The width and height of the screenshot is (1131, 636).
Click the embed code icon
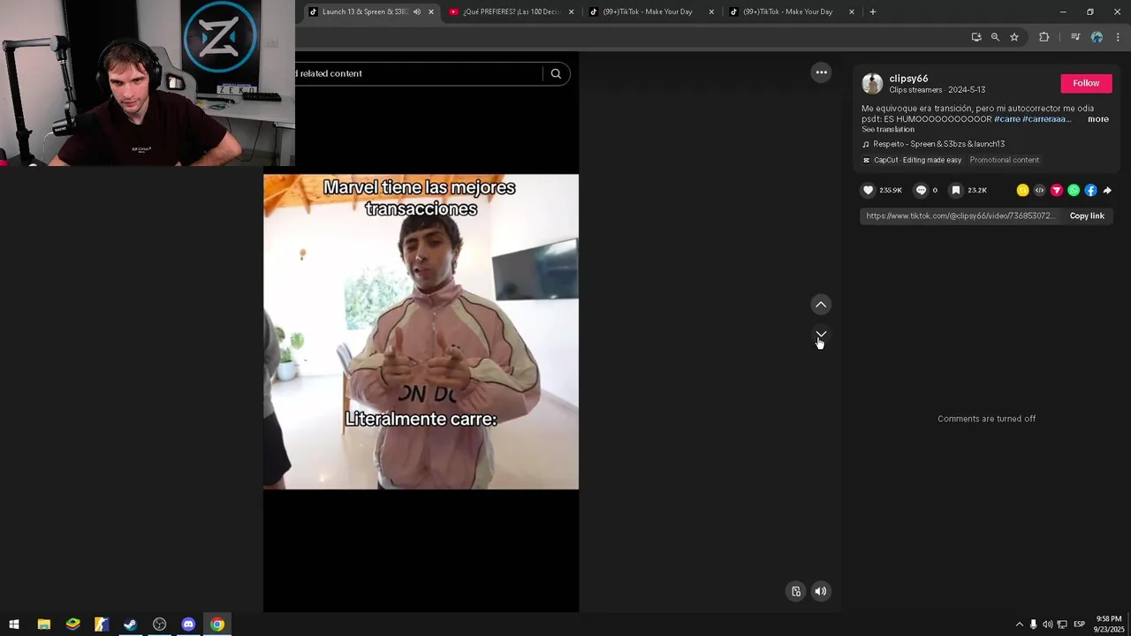click(x=1039, y=190)
